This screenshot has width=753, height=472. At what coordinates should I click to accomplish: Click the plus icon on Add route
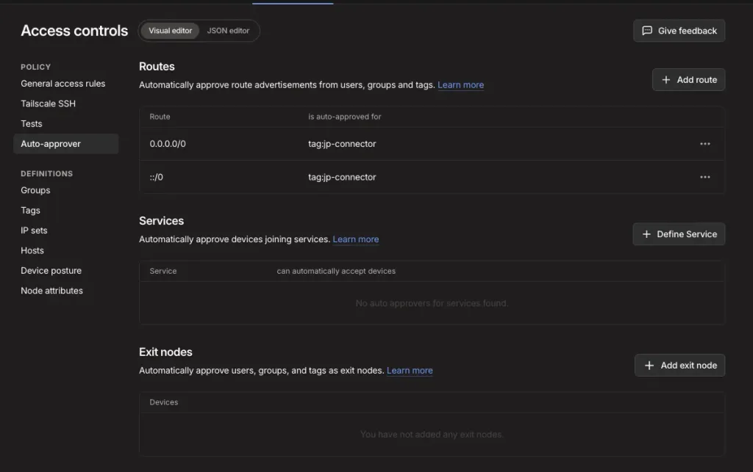point(665,79)
